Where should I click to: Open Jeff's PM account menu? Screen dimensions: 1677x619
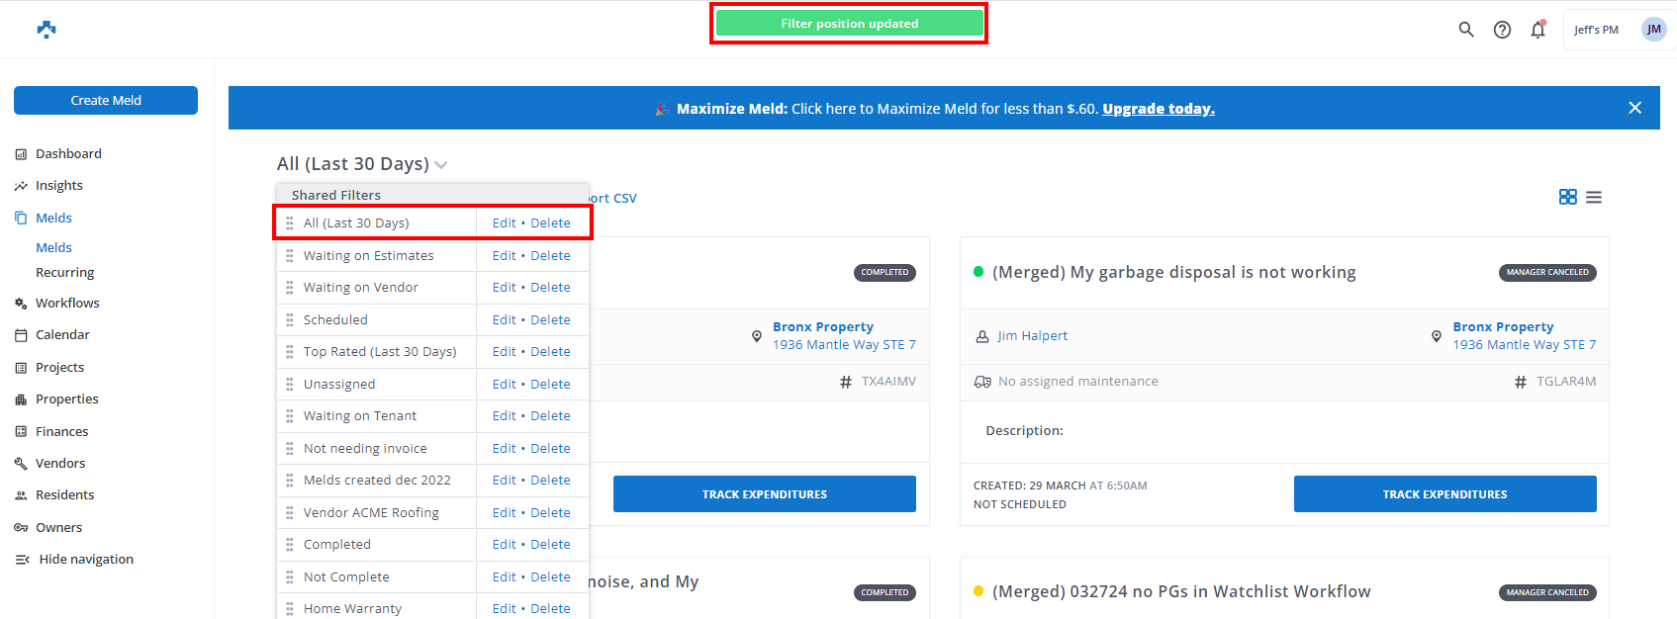click(1596, 30)
